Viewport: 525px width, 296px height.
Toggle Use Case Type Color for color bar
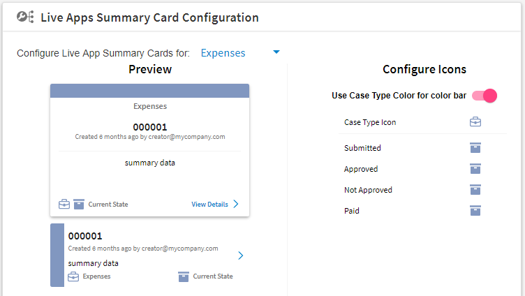coord(484,96)
